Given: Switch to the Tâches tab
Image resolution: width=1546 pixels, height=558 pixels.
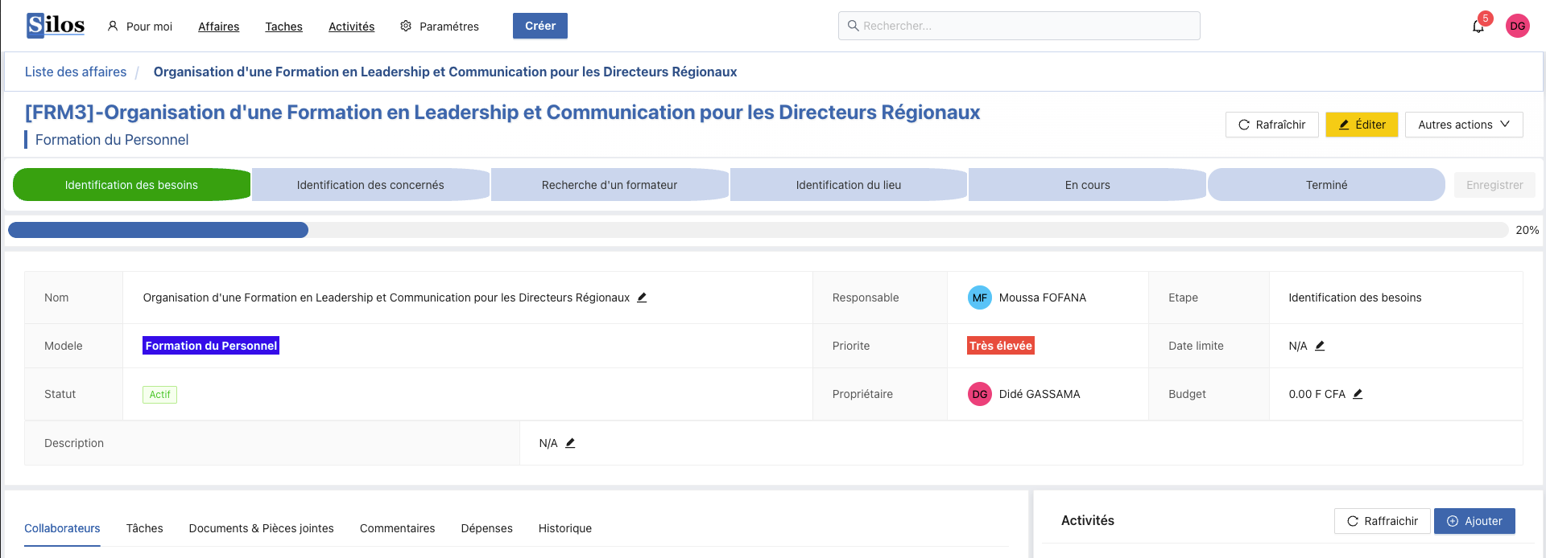Looking at the screenshot, I should [x=144, y=528].
